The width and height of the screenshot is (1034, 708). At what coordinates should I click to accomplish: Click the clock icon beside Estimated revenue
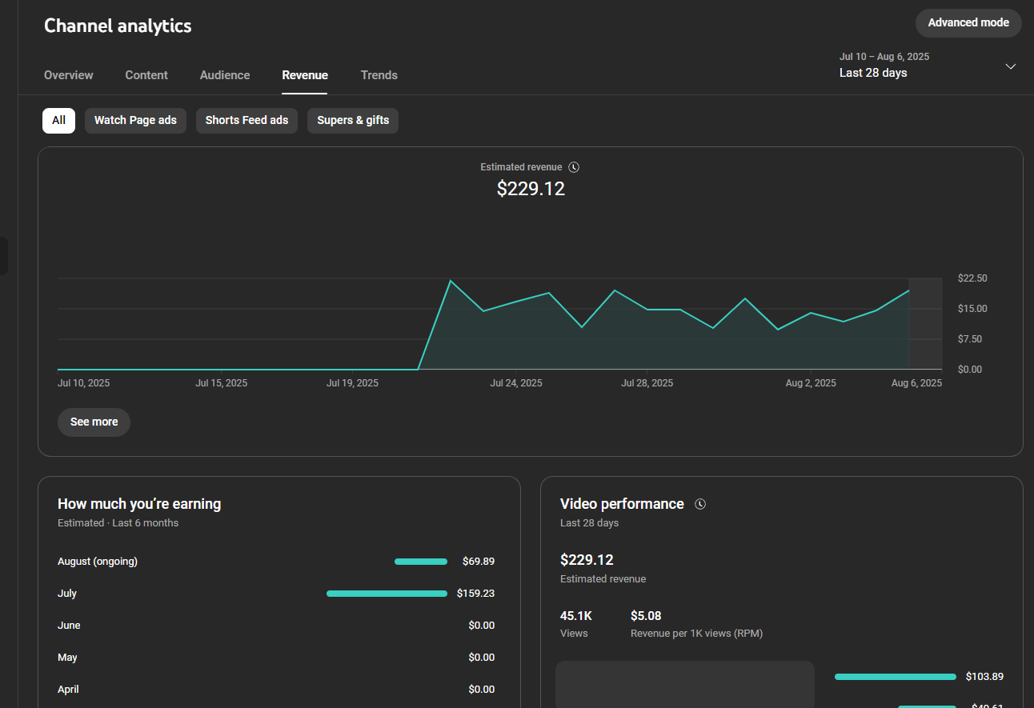[574, 167]
